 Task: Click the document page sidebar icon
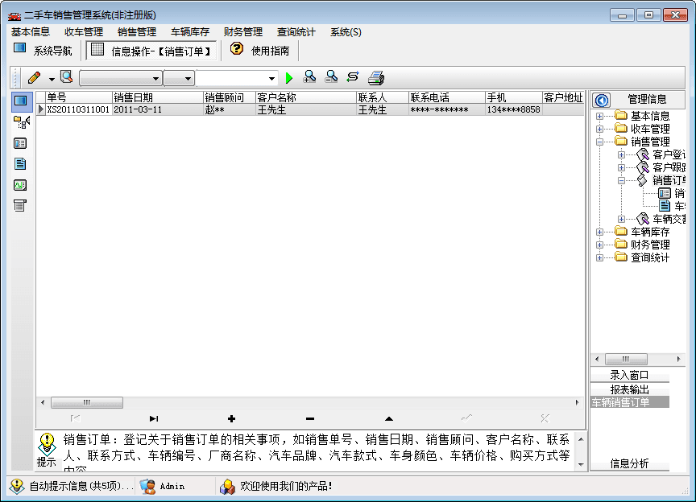click(21, 164)
